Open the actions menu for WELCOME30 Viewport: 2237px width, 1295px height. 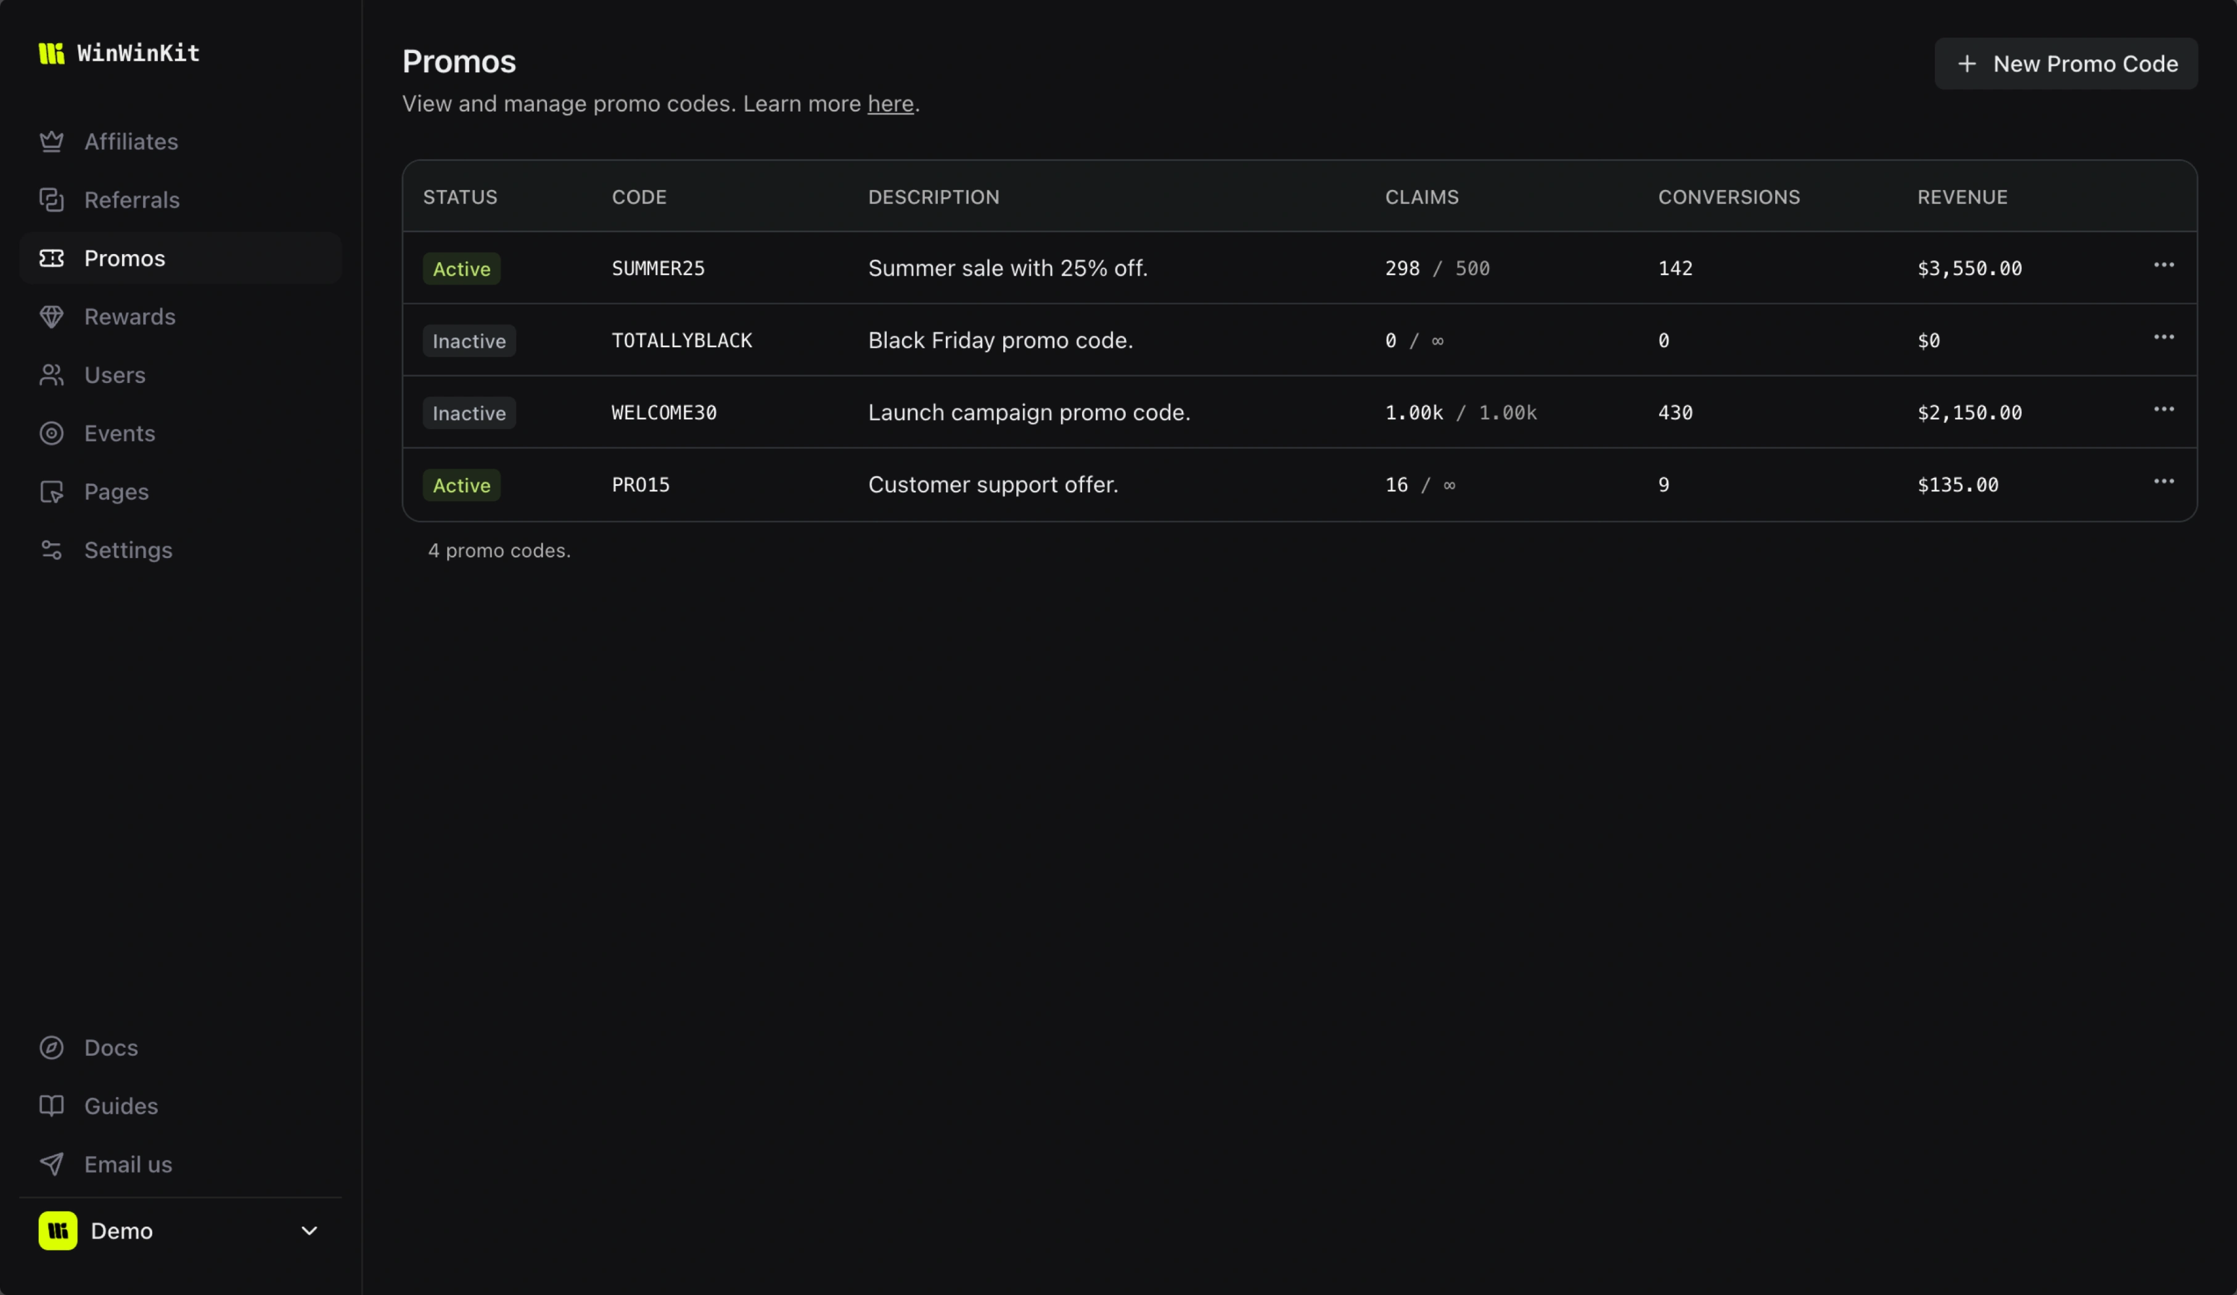[2165, 409]
